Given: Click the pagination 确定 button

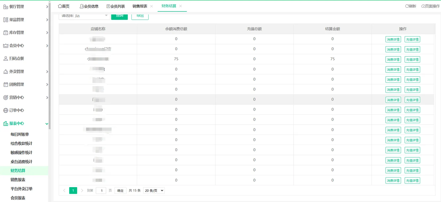Looking at the screenshot, I should click(120, 191).
